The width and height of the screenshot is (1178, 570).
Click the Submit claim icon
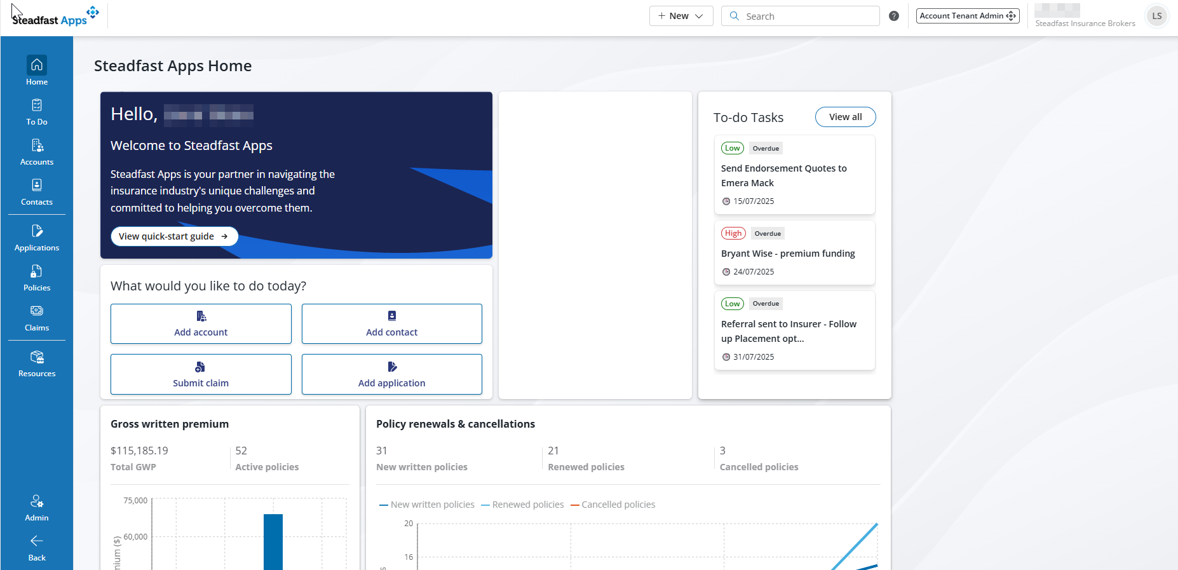click(x=200, y=367)
